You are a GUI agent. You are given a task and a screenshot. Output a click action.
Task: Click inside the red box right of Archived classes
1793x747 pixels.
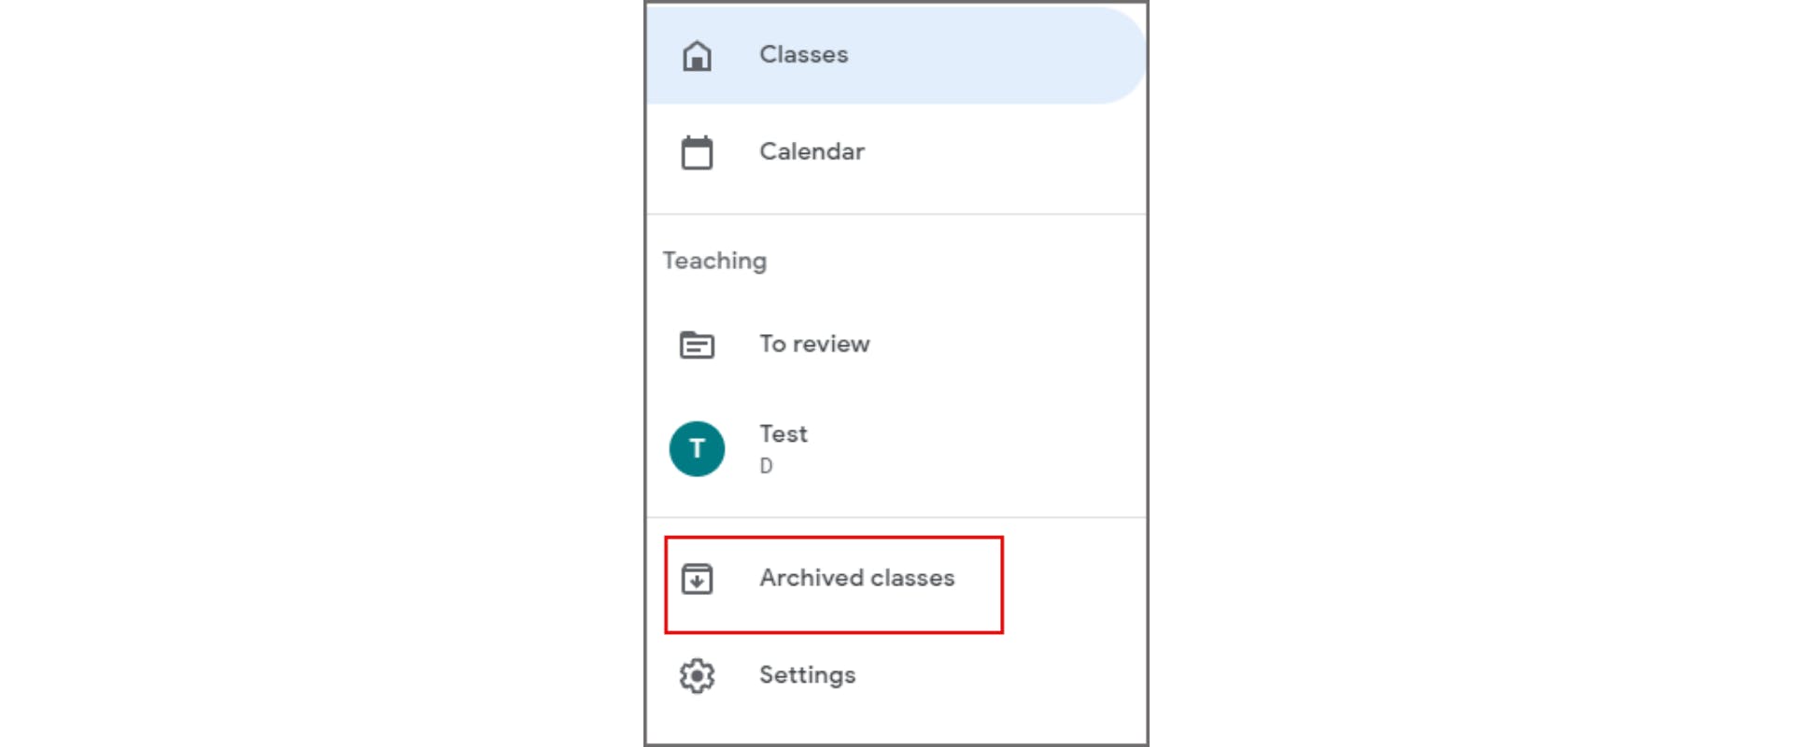pyautogui.click(x=979, y=585)
